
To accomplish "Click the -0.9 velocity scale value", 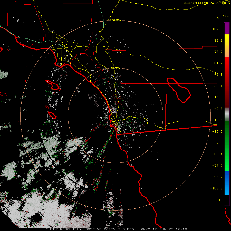I will pos(218,109).
